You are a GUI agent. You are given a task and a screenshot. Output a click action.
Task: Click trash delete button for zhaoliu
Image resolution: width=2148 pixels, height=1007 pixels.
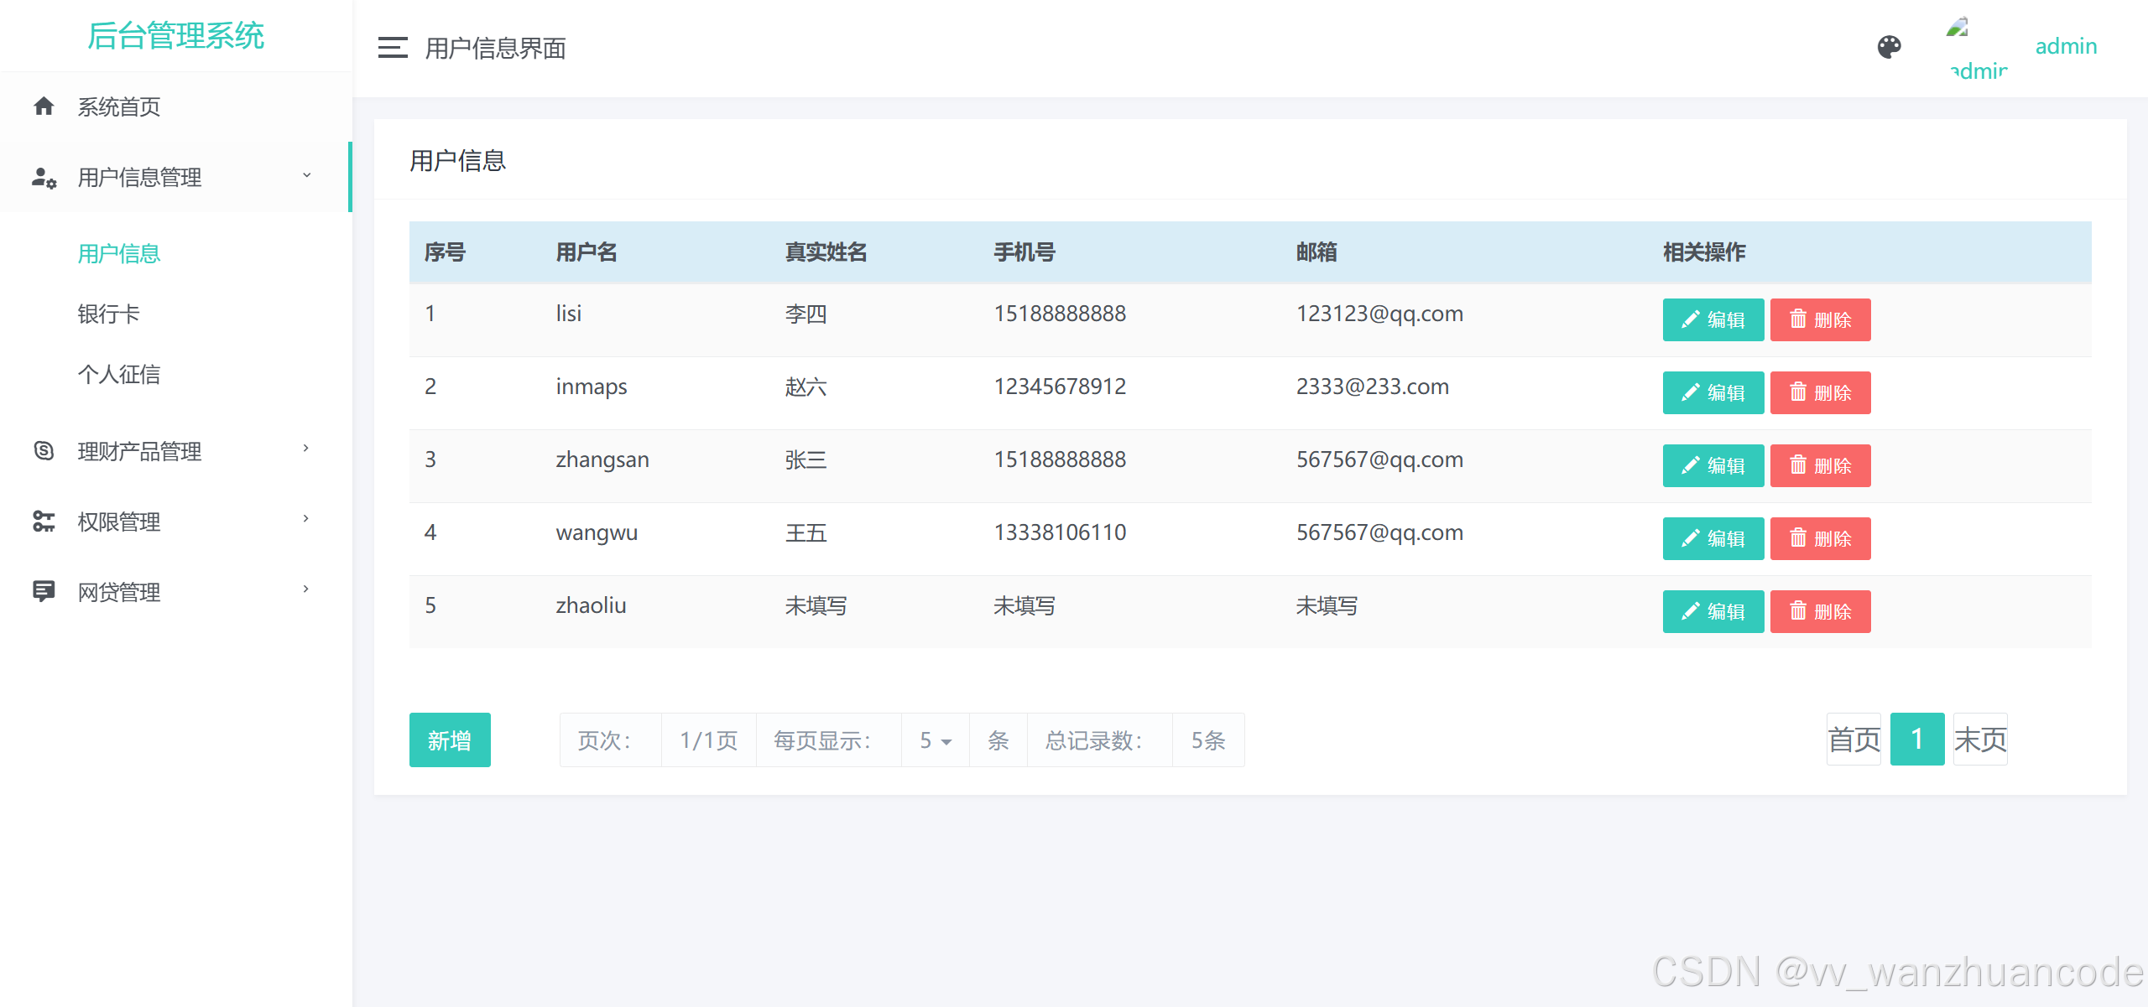1820,611
